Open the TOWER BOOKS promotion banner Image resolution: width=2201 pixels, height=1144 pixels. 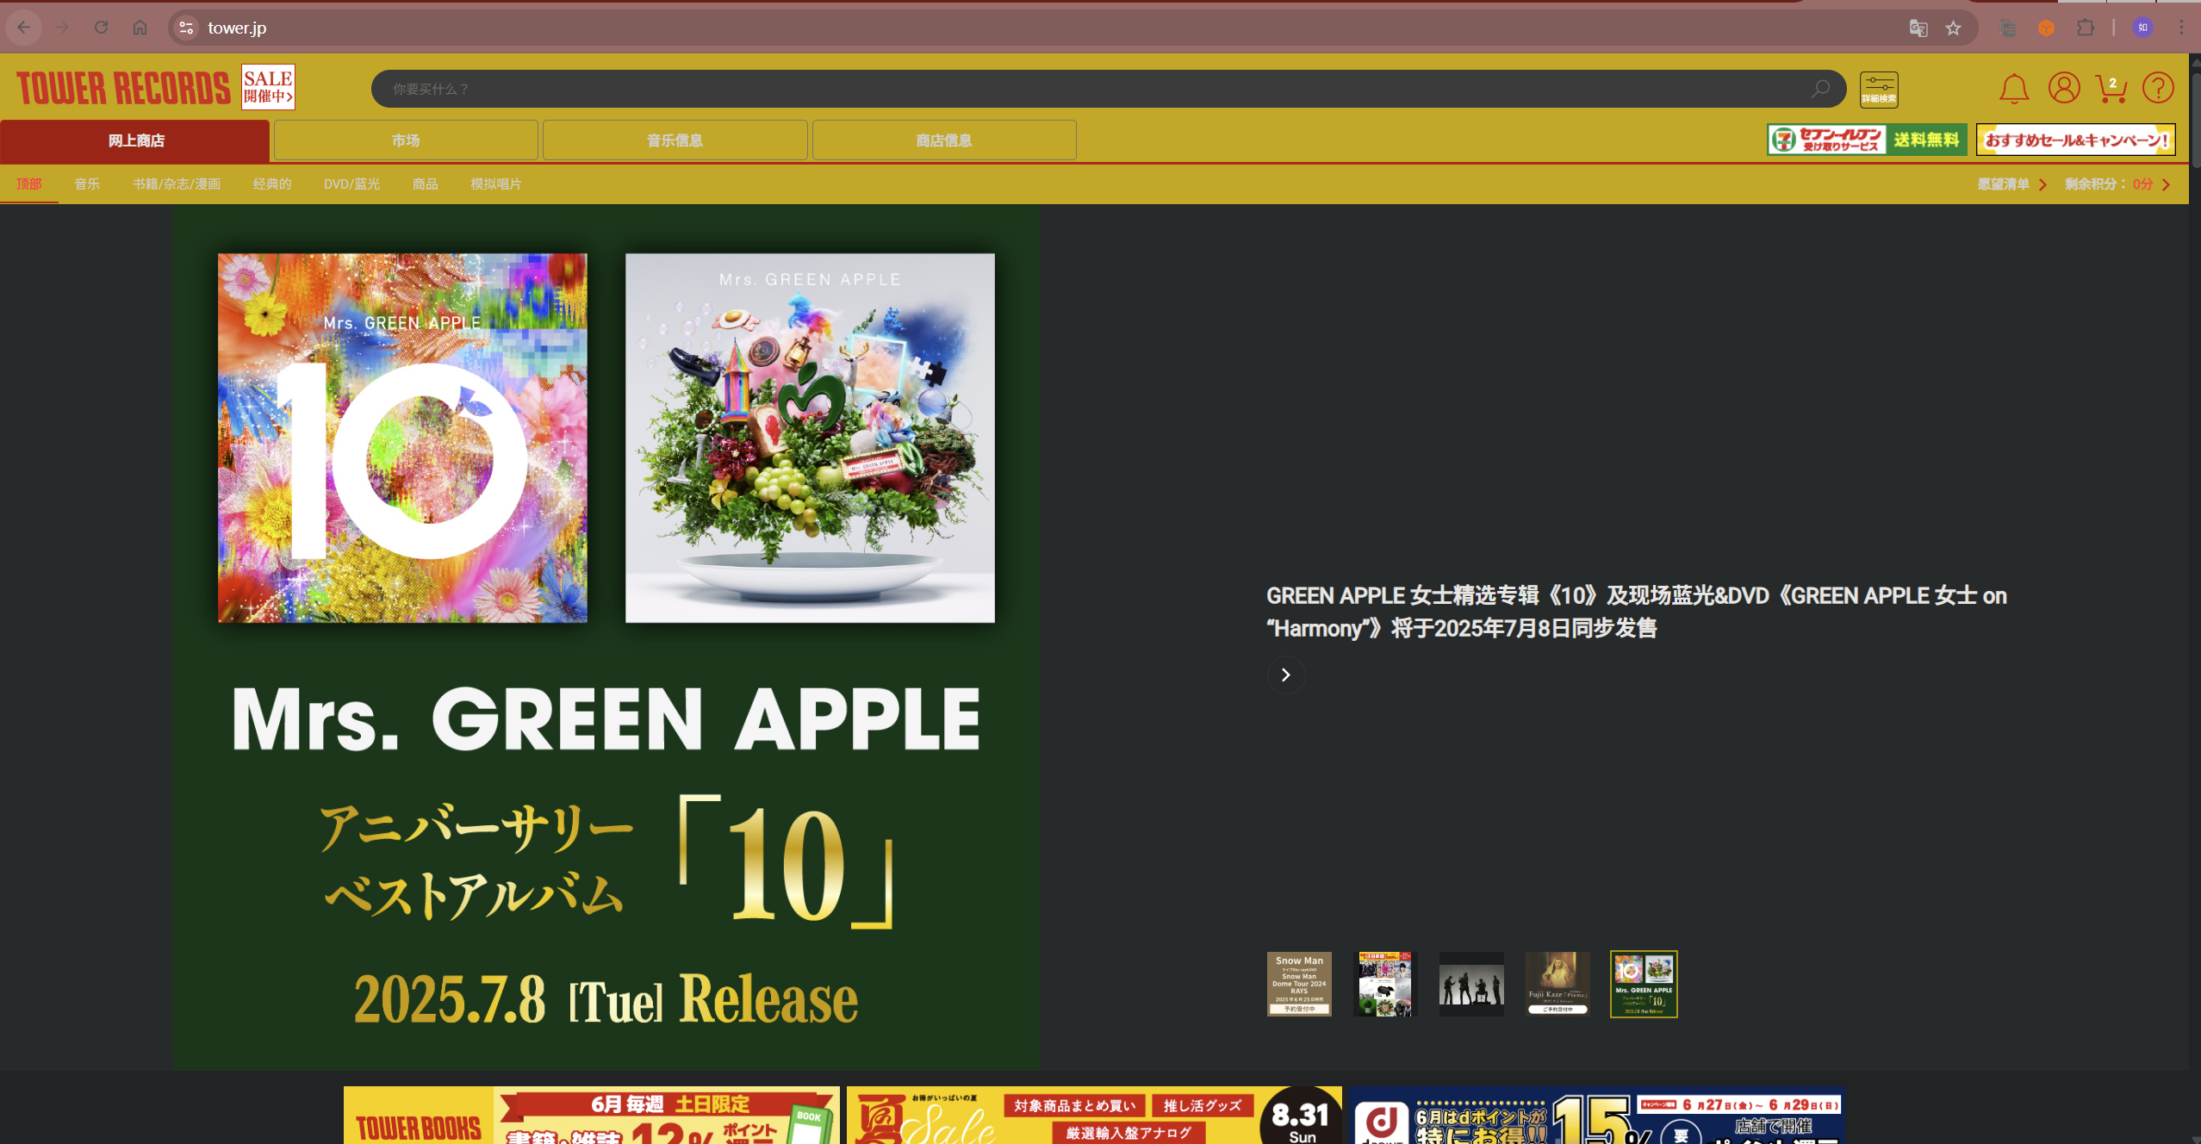pos(591,1116)
